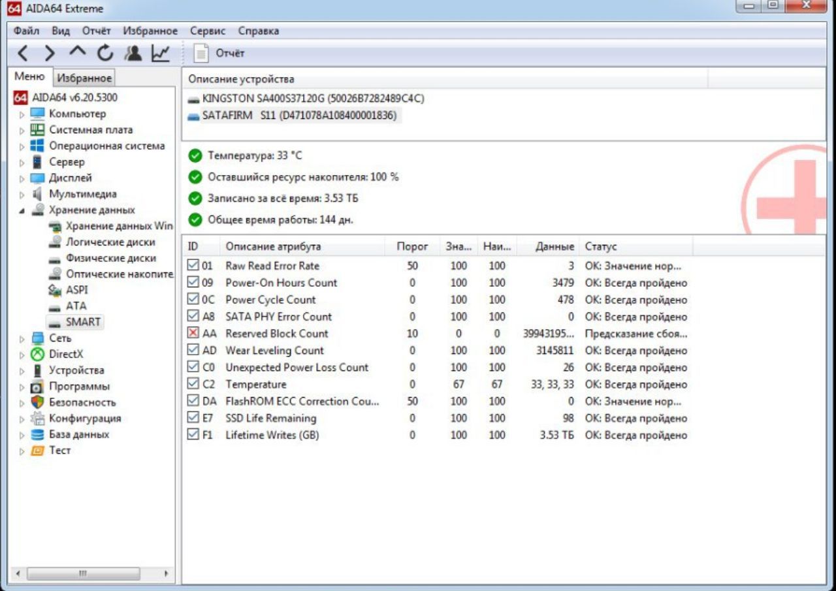Viewport: 836px width, 591px height.
Task: Click the Forward navigation arrow
Action: tap(50, 54)
